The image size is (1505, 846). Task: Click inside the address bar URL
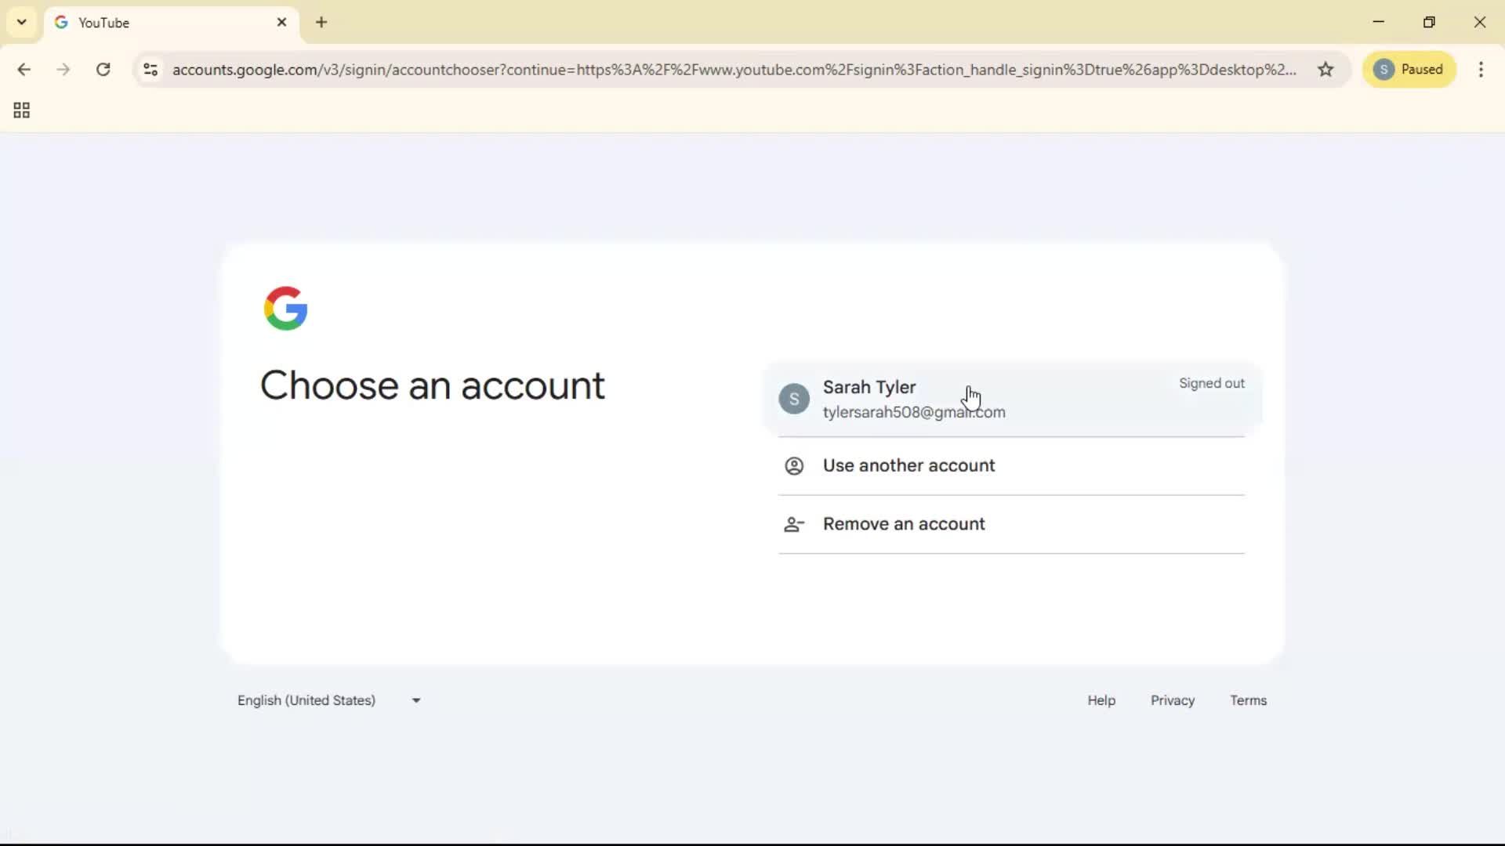click(705, 70)
